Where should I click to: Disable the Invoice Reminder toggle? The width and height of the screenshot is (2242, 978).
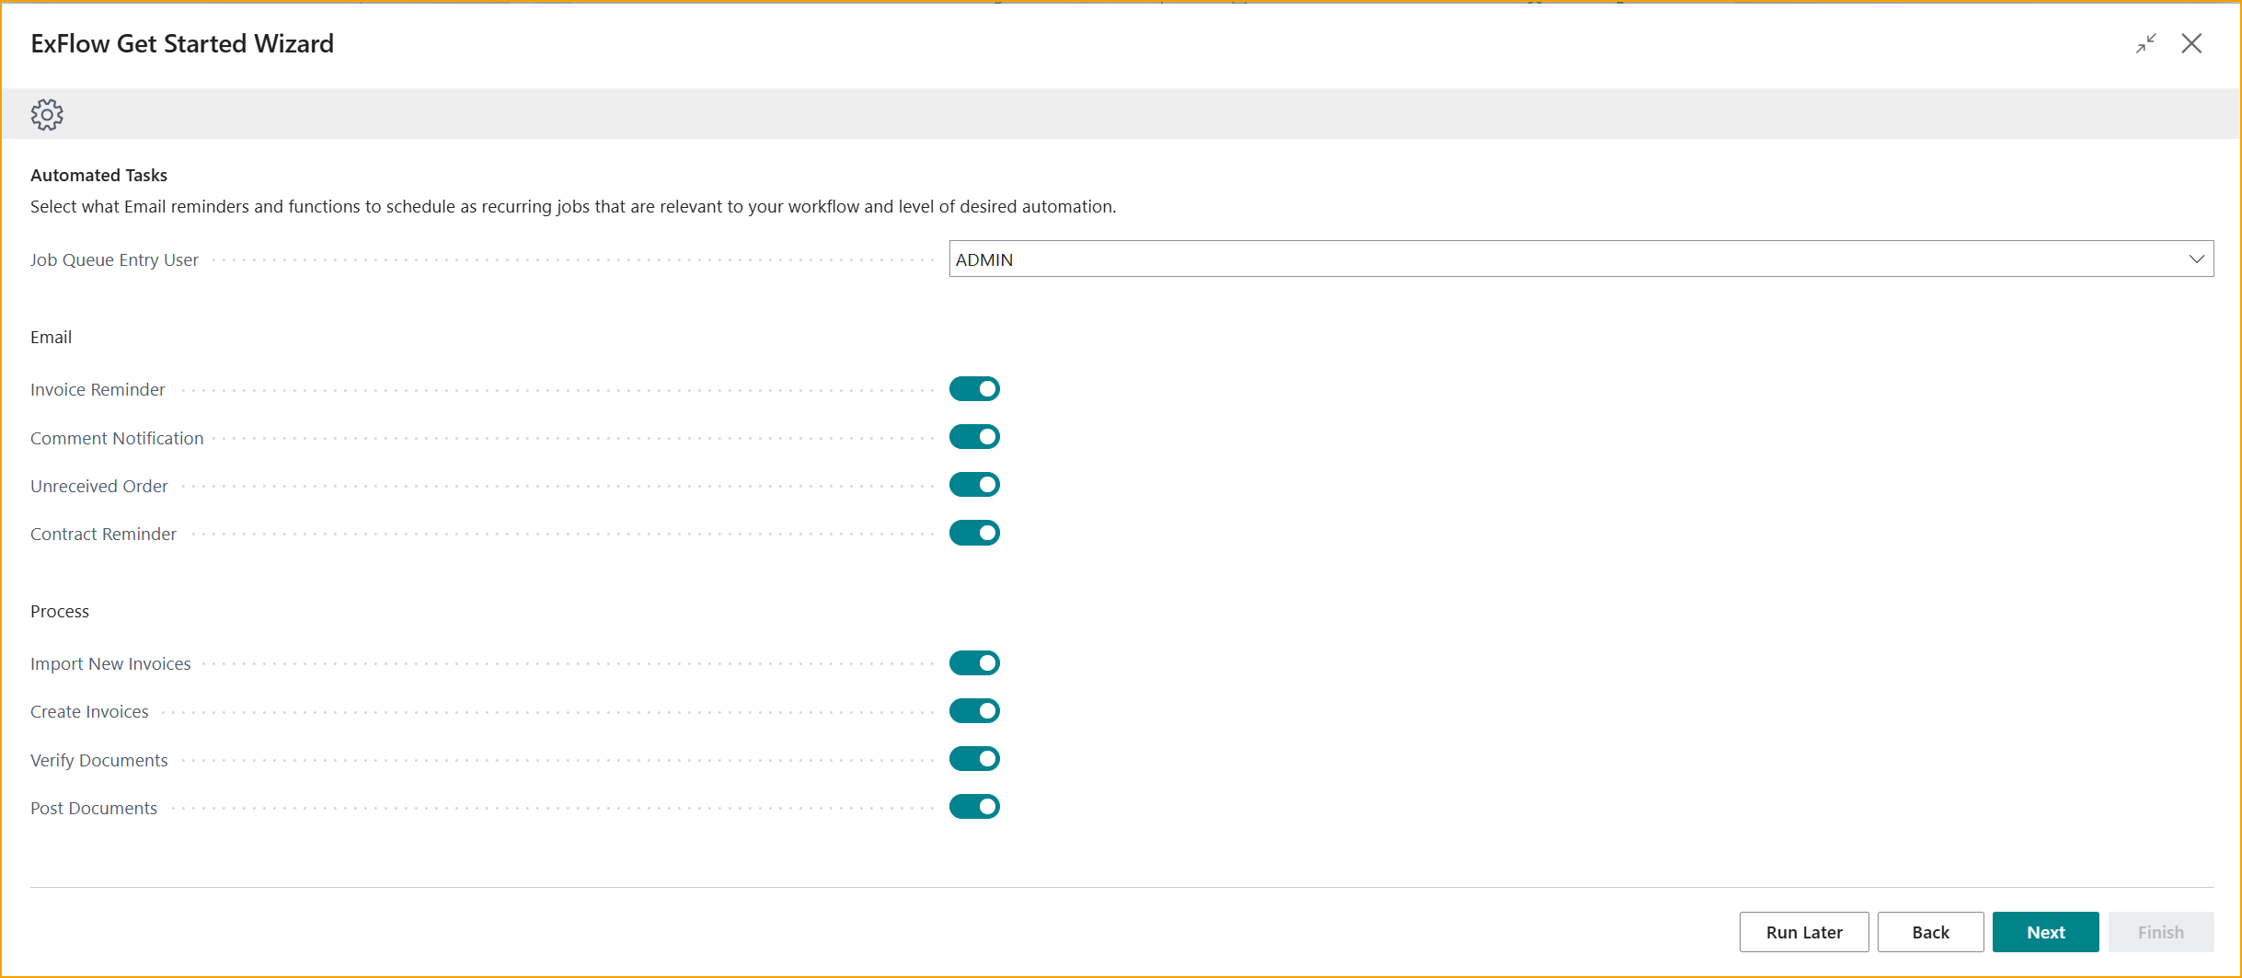(x=974, y=388)
